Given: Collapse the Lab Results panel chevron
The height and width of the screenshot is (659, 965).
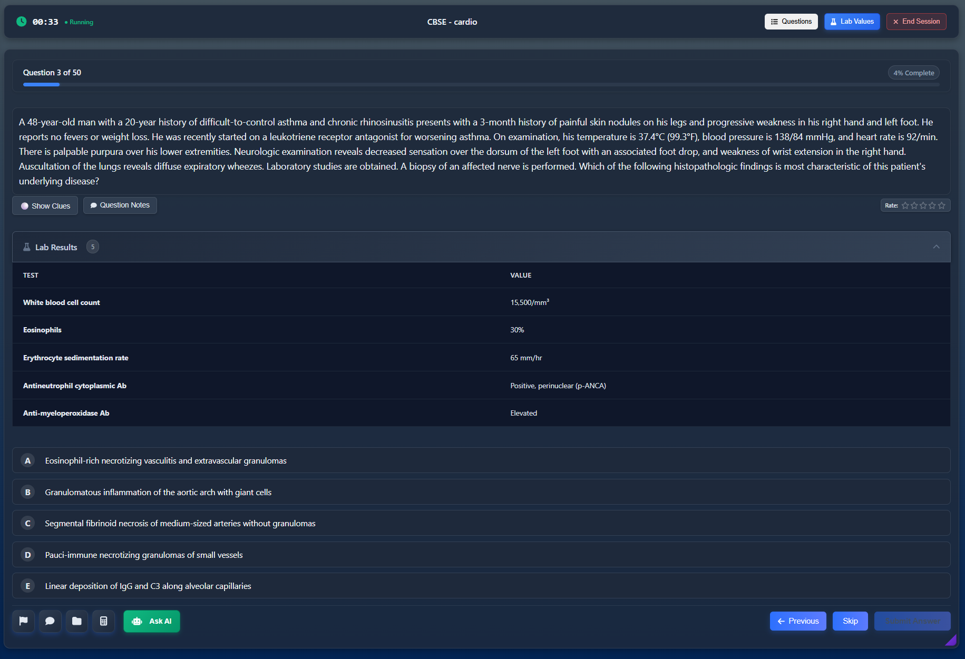Looking at the screenshot, I should tap(936, 247).
